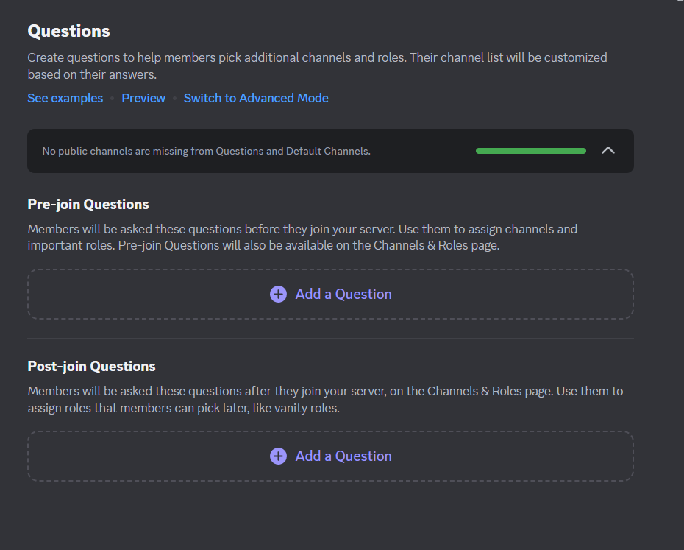Viewport: 684px width, 550px height.
Task: Click the divider line above Post-join Questions
Action: tap(330, 339)
